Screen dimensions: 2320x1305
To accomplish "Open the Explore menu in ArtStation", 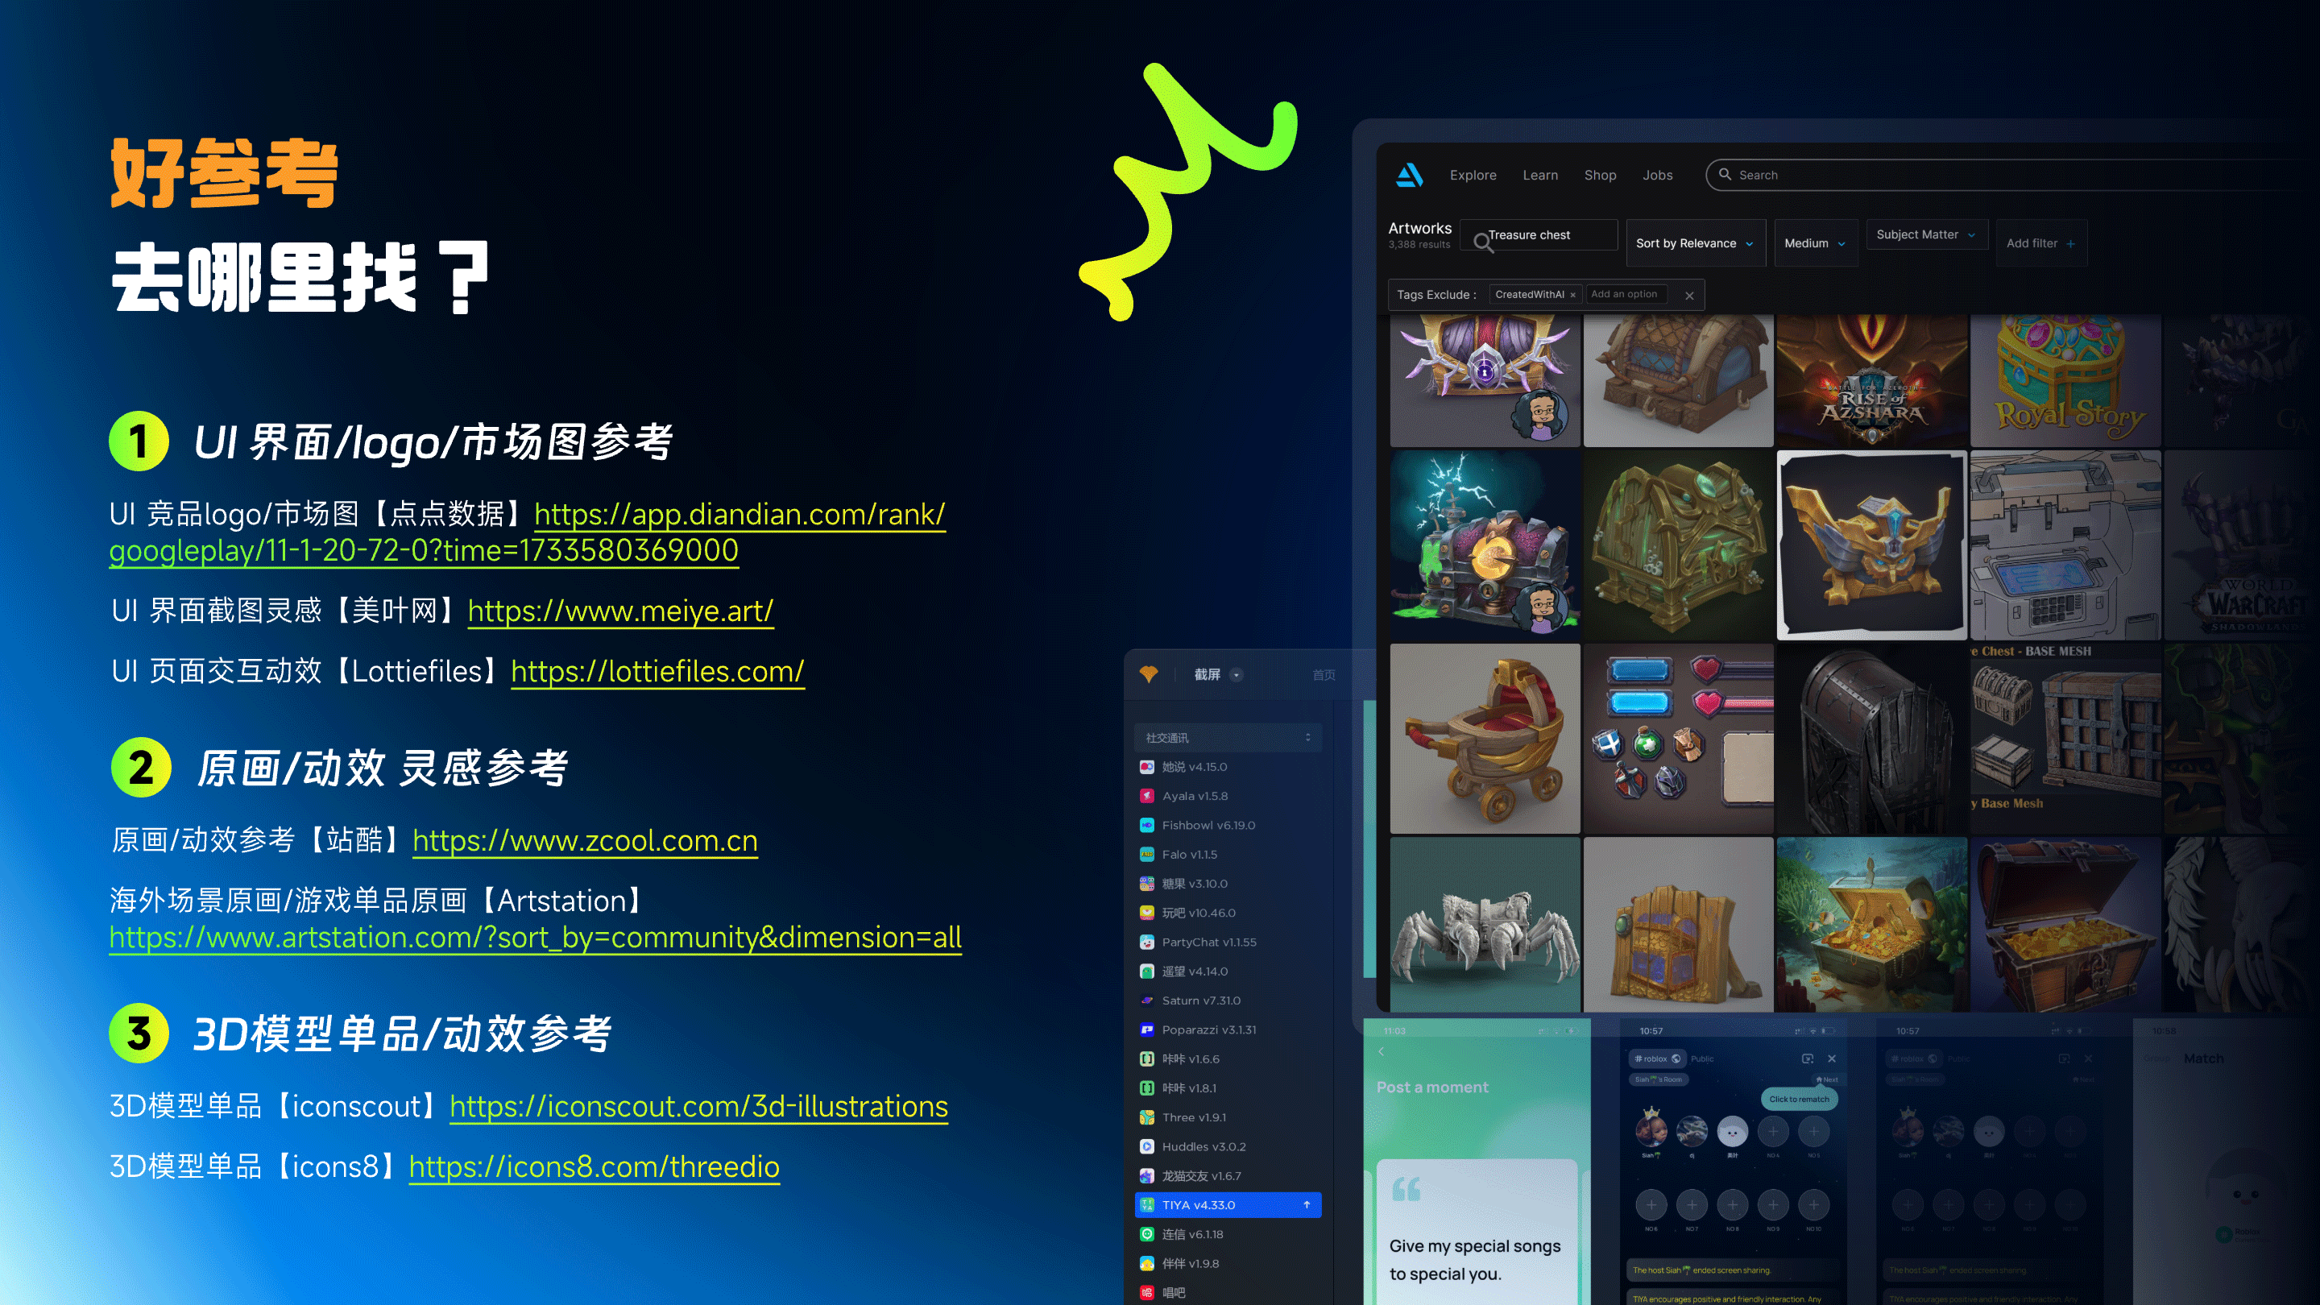I will [1473, 175].
